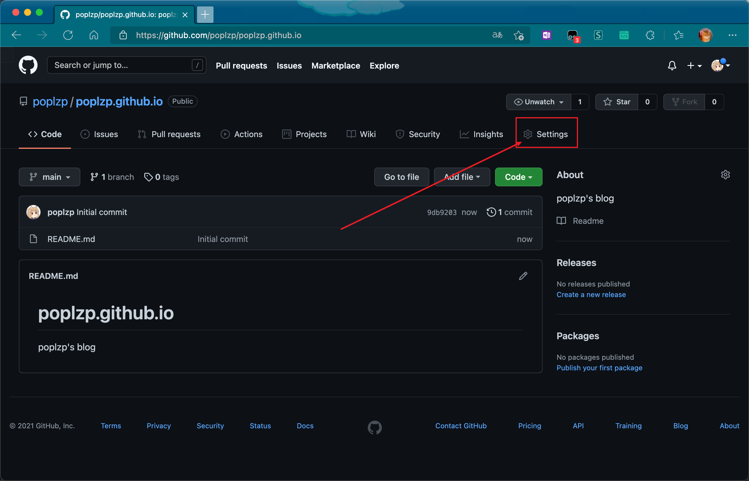View the 0 tags link
This screenshot has height=481, width=749.
(161, 177)
